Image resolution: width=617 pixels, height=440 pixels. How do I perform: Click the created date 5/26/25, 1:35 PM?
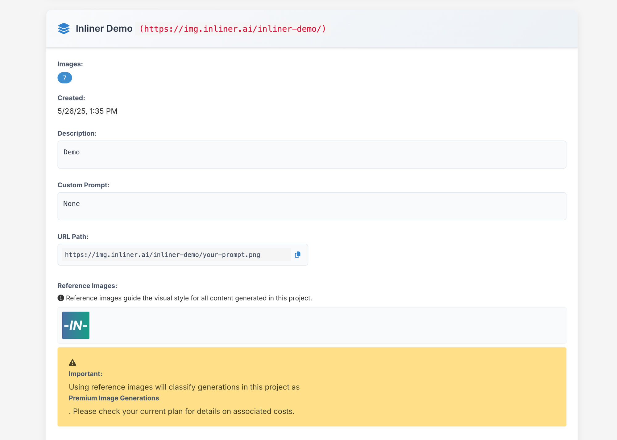click(87, 111)
